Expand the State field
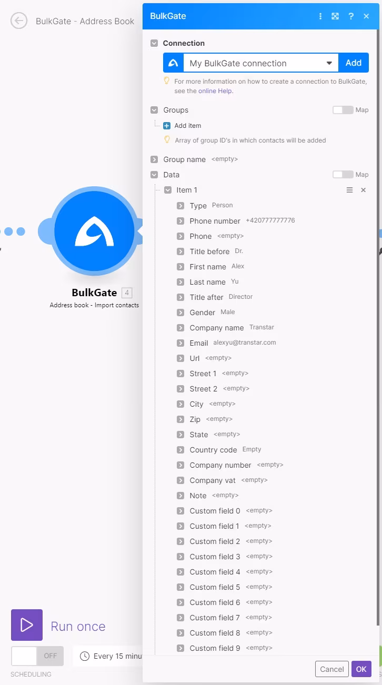Viewport: 382px width, 685px height. 180,435
